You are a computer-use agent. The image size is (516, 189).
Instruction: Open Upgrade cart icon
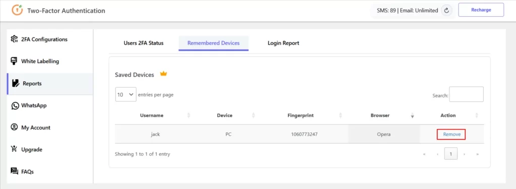coord(14,149)
